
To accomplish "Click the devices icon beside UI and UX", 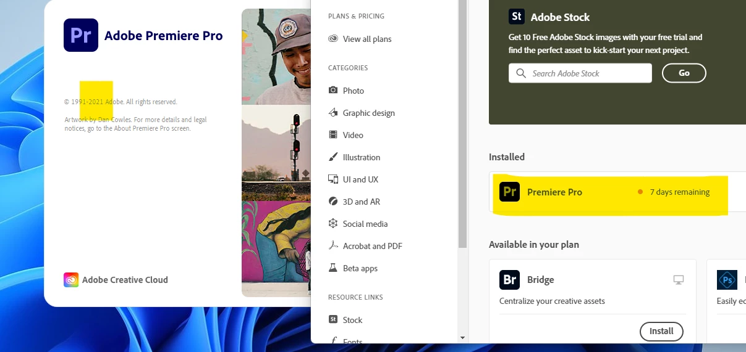I will point(333,179).
